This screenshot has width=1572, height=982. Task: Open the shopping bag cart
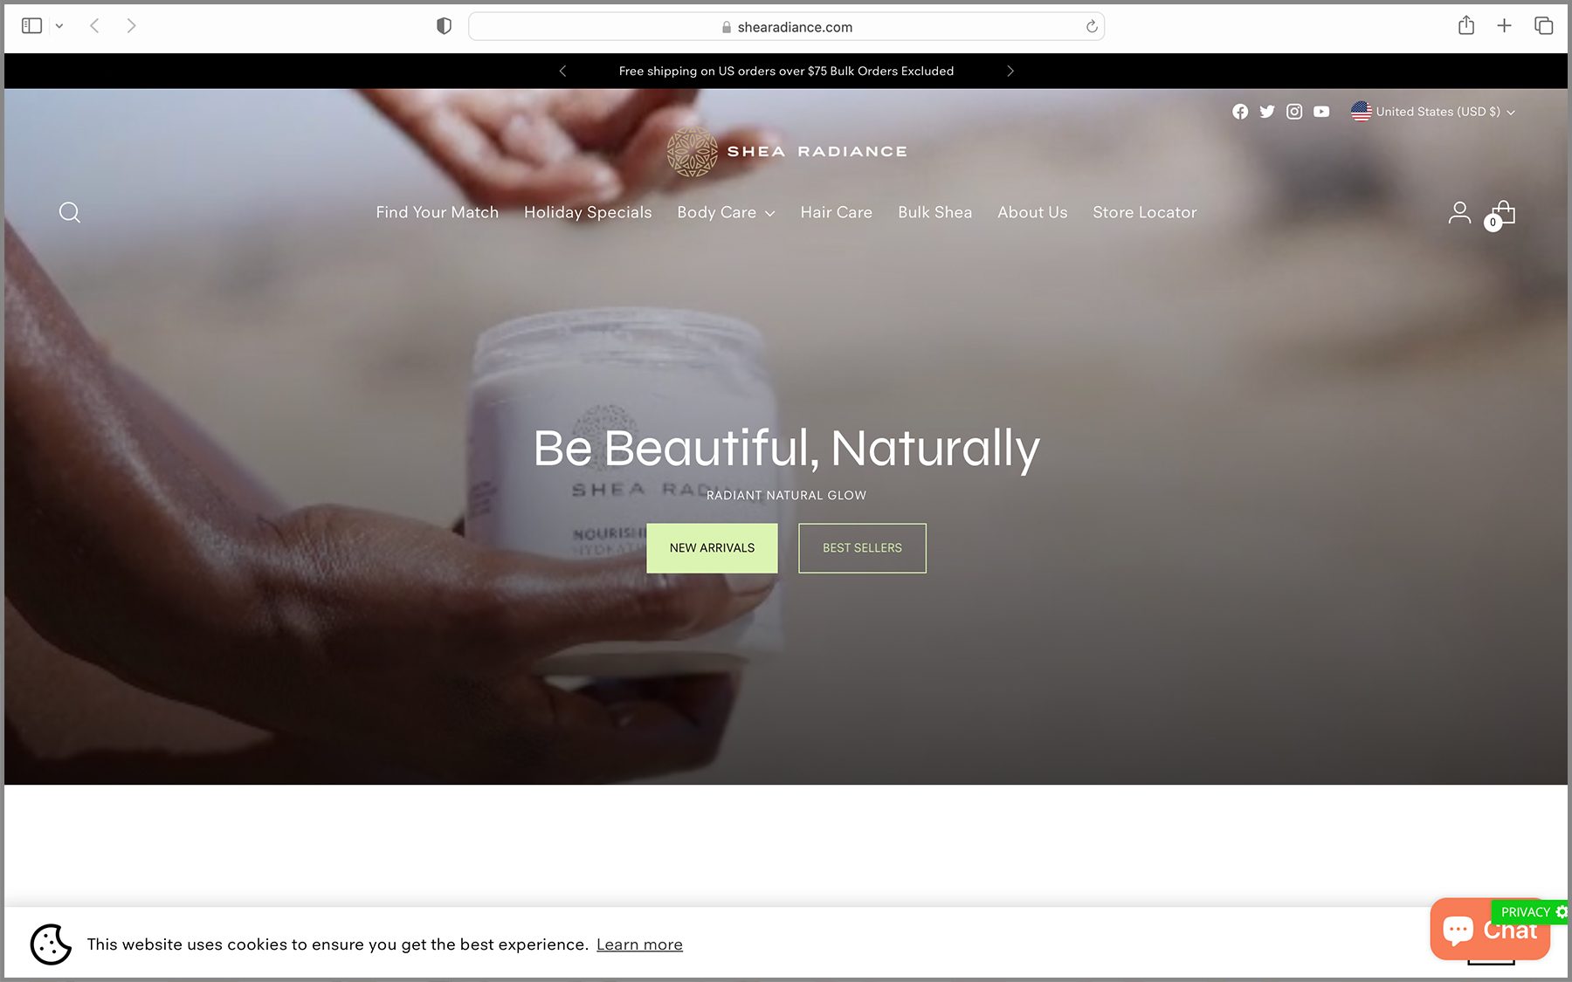(1502, 213)
